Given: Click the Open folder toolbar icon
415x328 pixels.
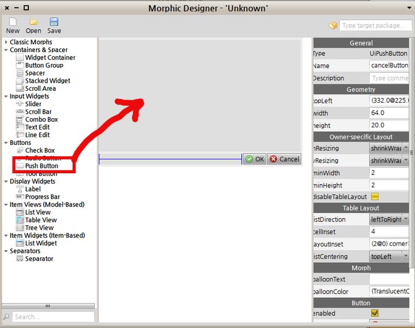Looking at the screenshot, I should coord(33,22).
